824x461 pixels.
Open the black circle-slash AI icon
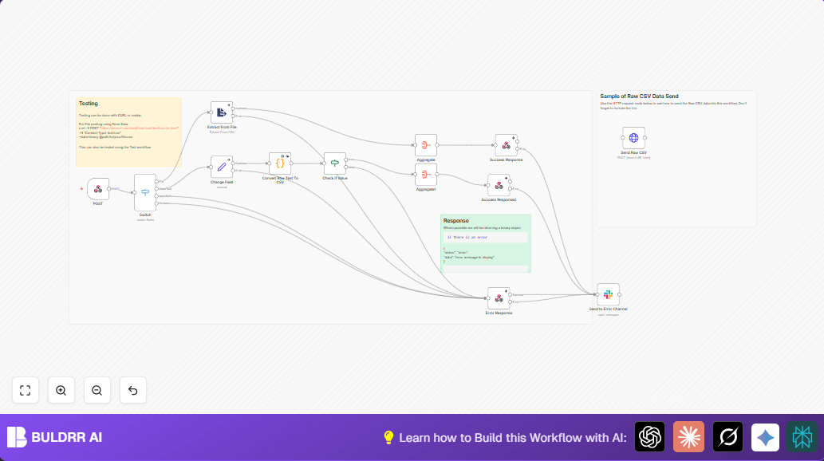[x=727, y=437]
